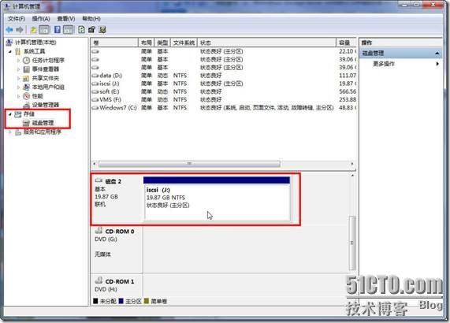Toggle the show/hide action pane toolbar icon

[x=69, y=30]
